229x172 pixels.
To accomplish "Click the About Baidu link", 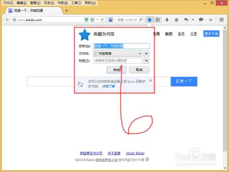I will click(135, 153).
